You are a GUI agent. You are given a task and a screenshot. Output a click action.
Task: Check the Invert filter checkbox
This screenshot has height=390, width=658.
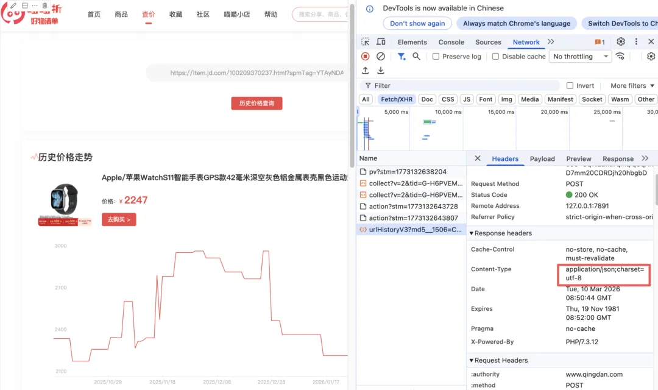(570, 86)
